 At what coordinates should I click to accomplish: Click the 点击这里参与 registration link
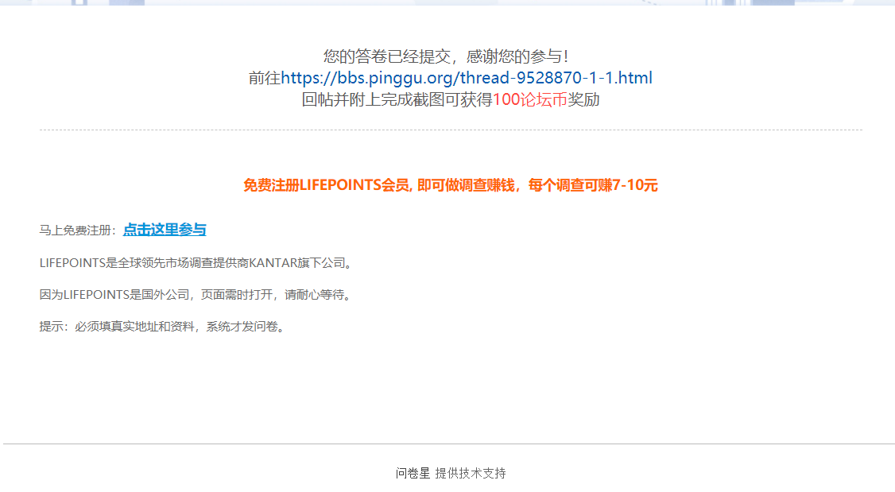165,230
